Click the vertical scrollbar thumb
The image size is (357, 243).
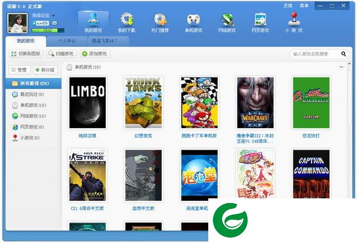[349, 97]
